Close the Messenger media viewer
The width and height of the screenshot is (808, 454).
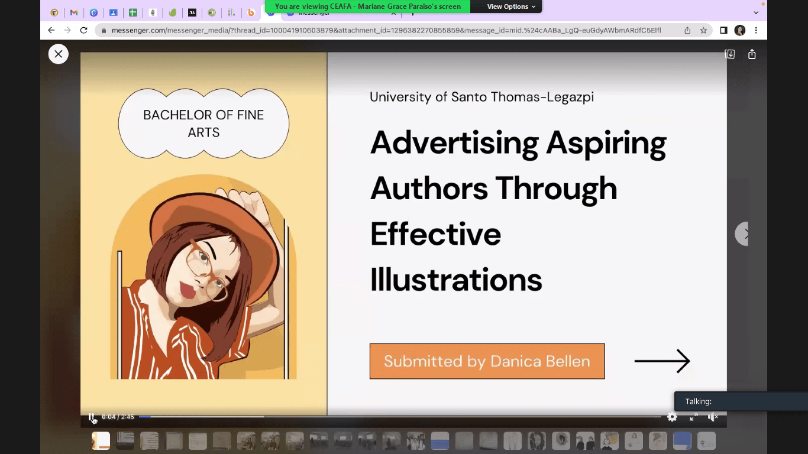[x=58, y=54]
